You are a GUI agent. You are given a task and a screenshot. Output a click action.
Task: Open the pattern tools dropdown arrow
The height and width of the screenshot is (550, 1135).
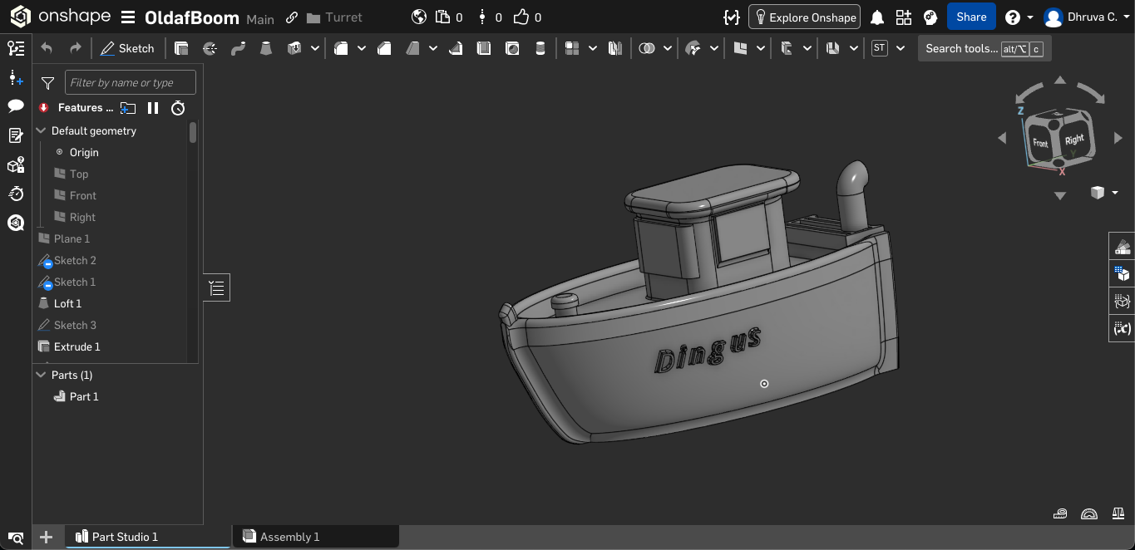pyautogui.click(x=593, y=48)
